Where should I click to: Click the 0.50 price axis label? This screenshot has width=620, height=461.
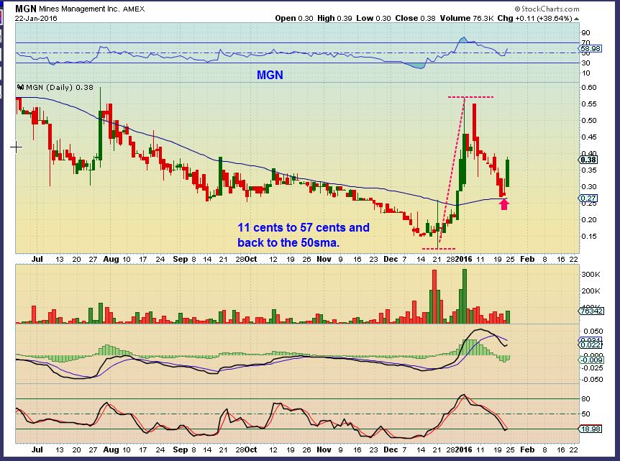click(x=589, y=121)
